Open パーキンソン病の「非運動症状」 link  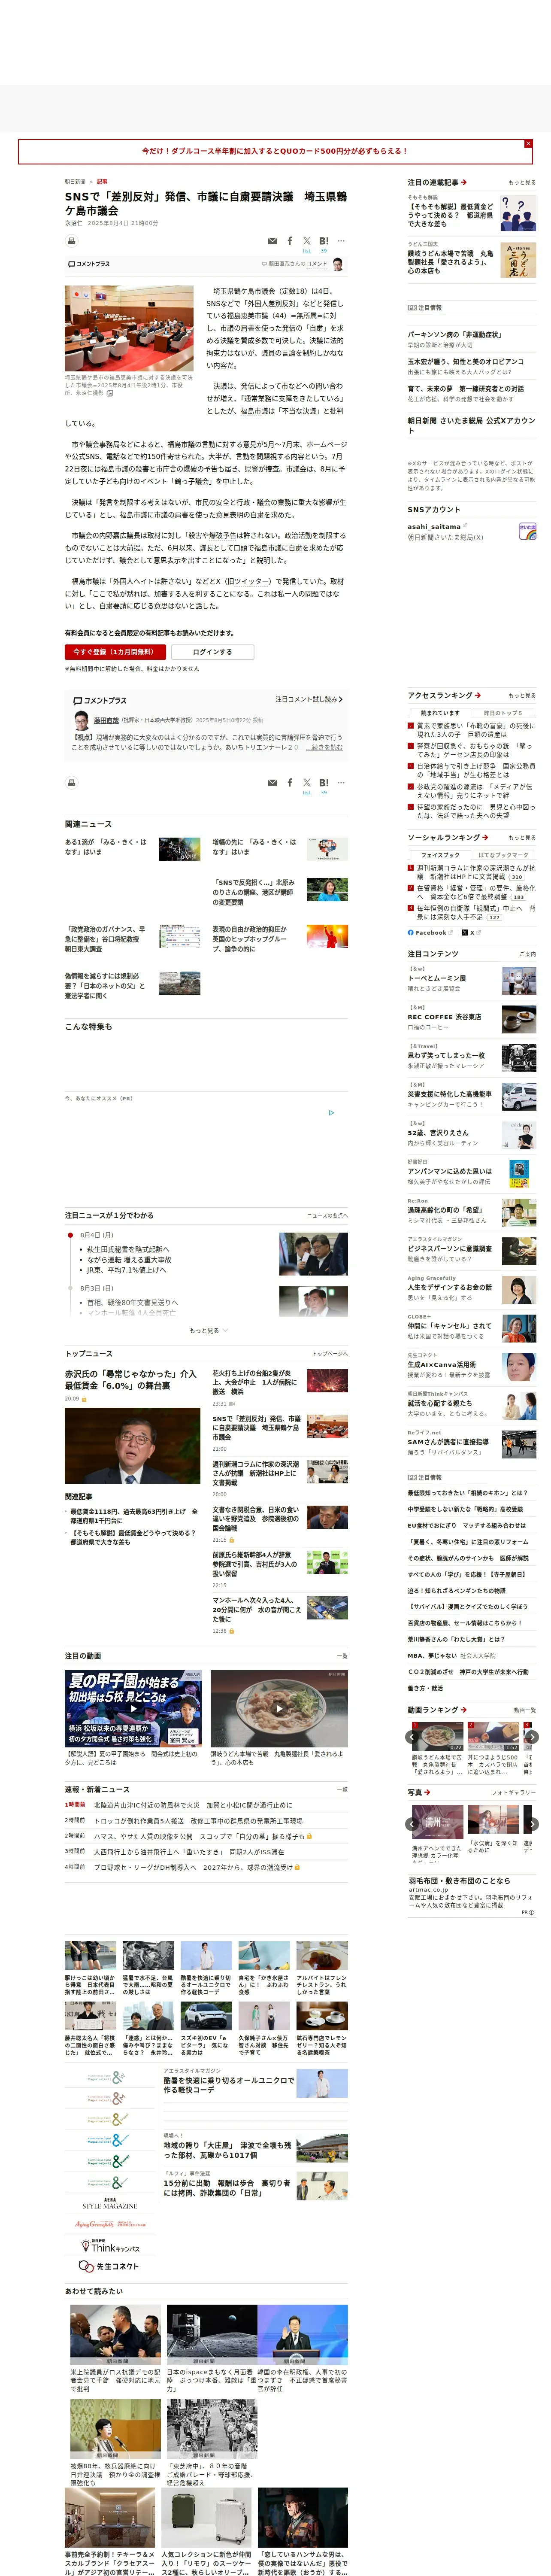pos(454,335)
